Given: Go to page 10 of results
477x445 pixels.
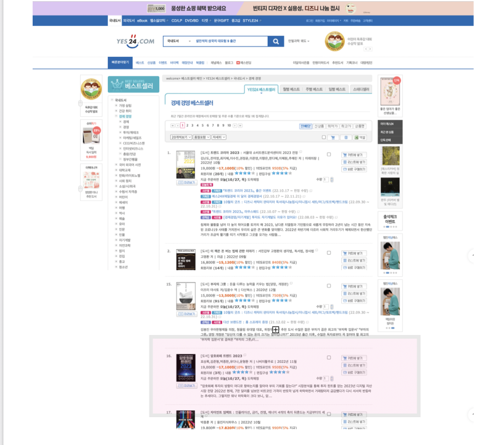Looking at the screenshot, I should [229, 125].
